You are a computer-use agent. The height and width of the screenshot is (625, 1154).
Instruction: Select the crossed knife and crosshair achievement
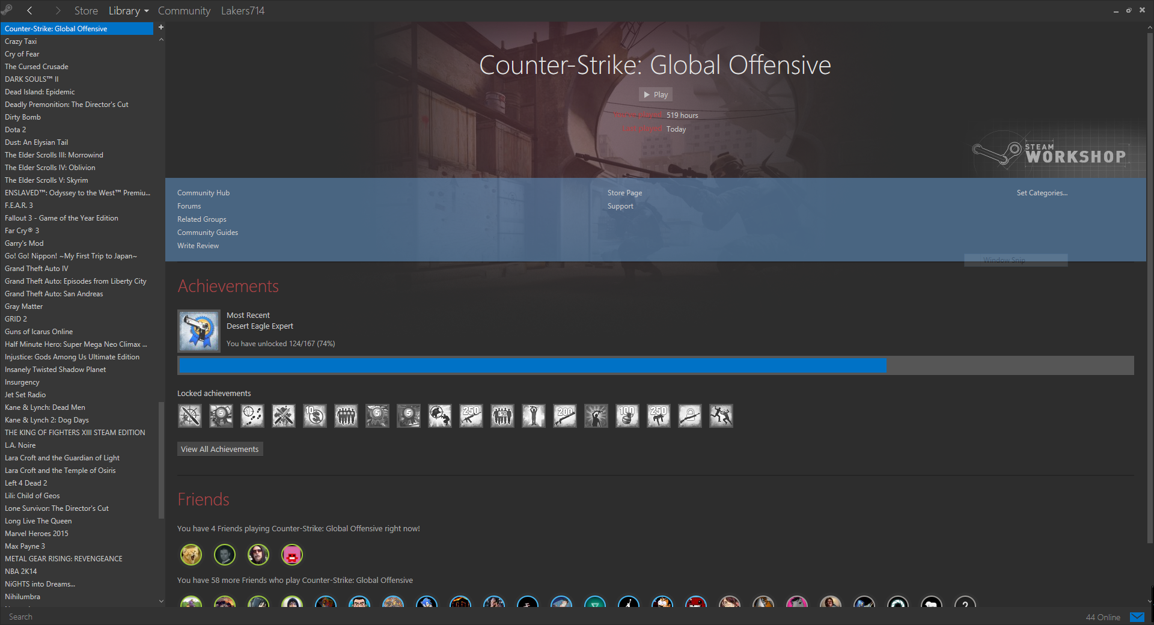click(190, 416)
